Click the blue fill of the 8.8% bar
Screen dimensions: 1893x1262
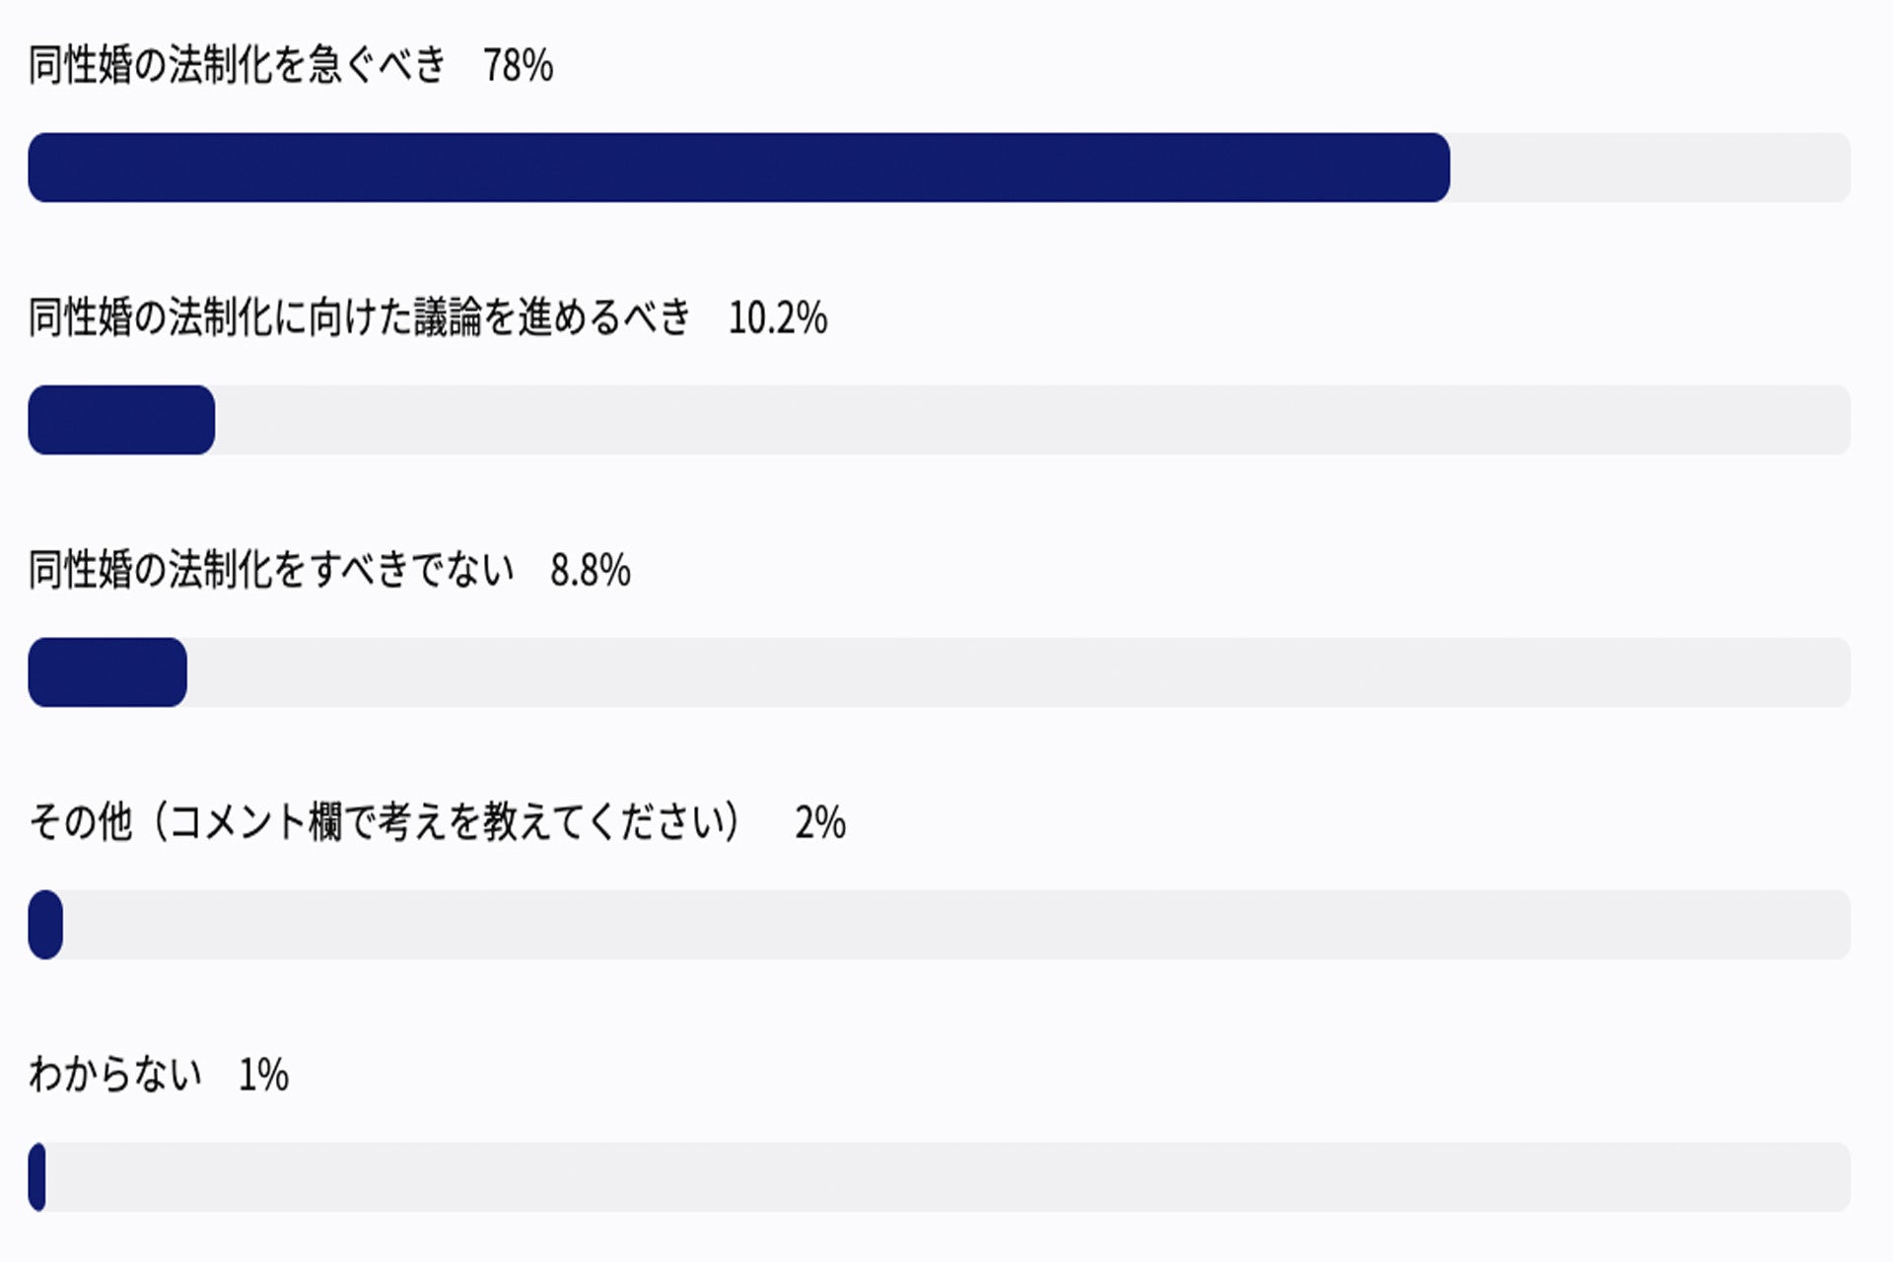[106, 672]
